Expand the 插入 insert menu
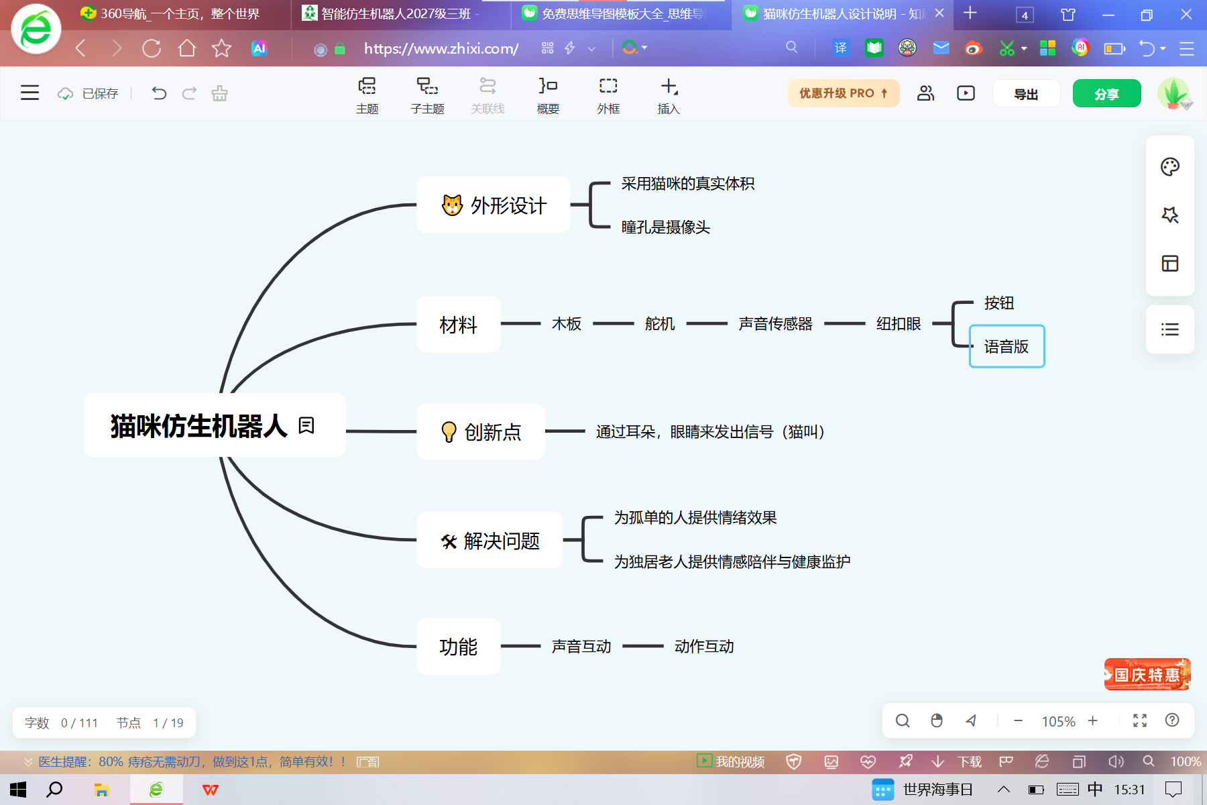1207x805 pixels. click(x=669, y=95)
